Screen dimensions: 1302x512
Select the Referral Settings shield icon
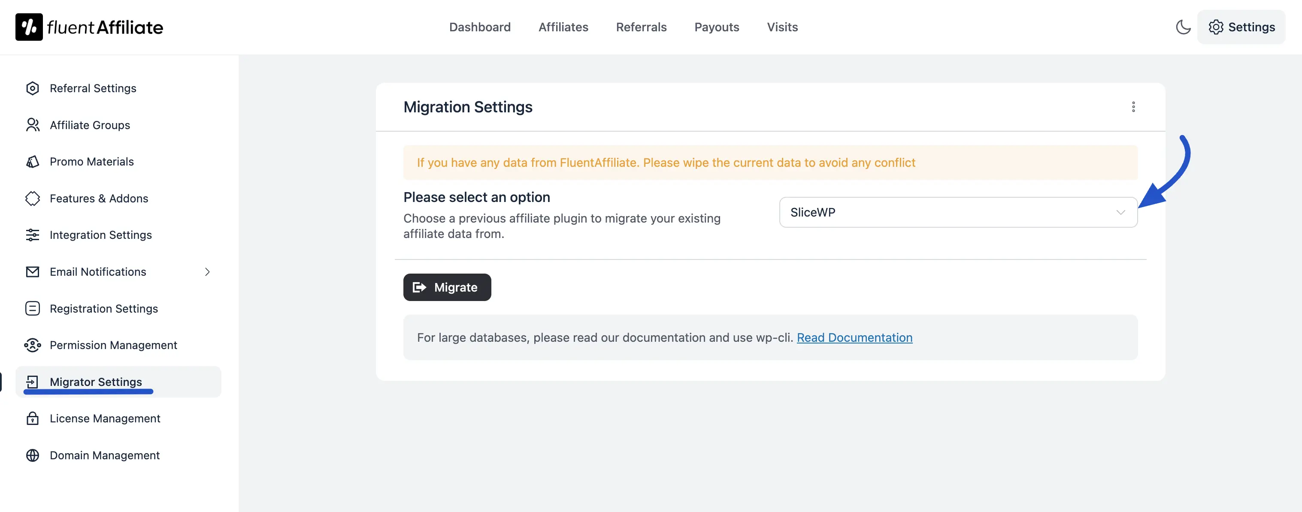(32, 88)
